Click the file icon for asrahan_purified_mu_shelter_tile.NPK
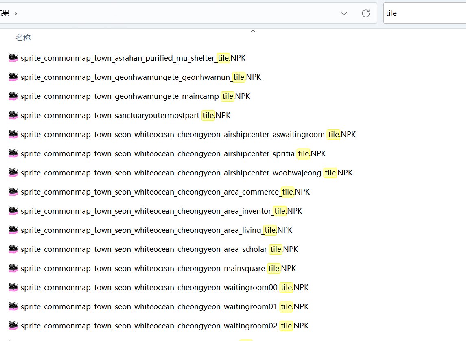466x341 pixels. click(x=13, y=58)
